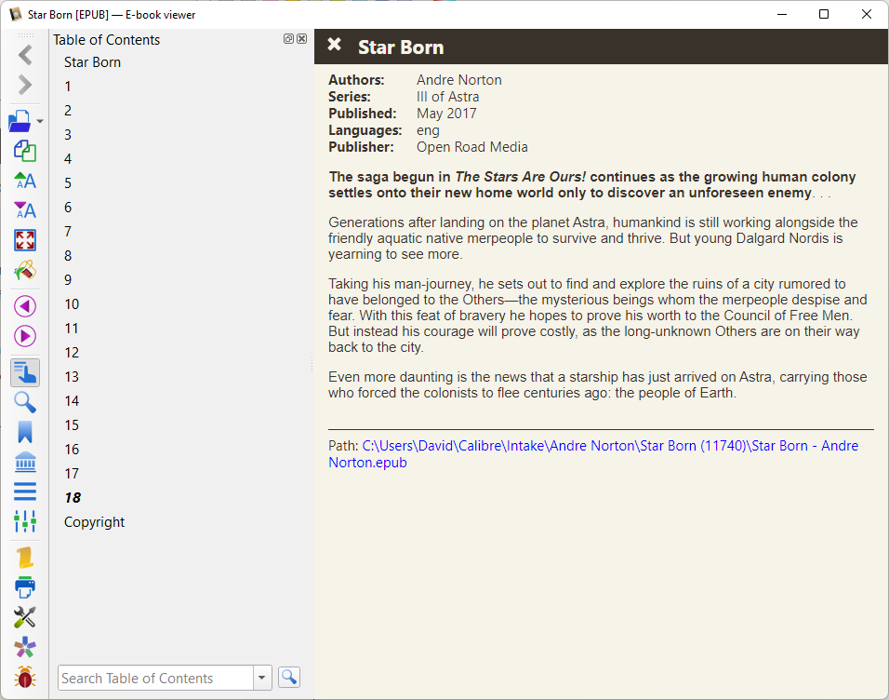
Task: Jump to chapter 2 in contents
Action: [68, 110]
